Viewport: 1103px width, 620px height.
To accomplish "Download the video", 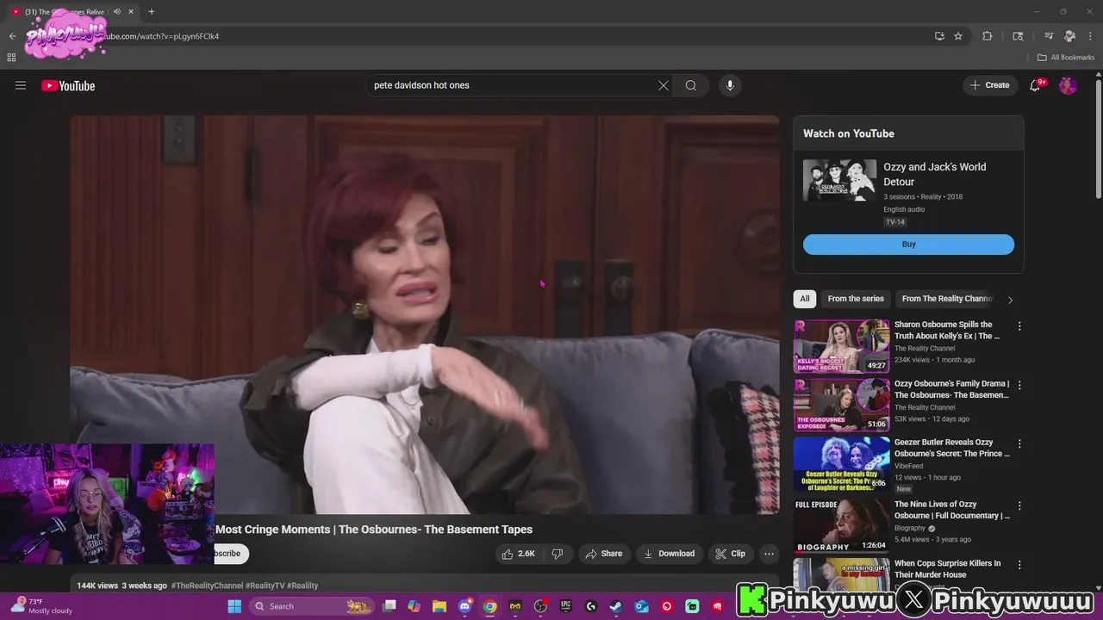I will pyautogui.click(x=670, y=554).
